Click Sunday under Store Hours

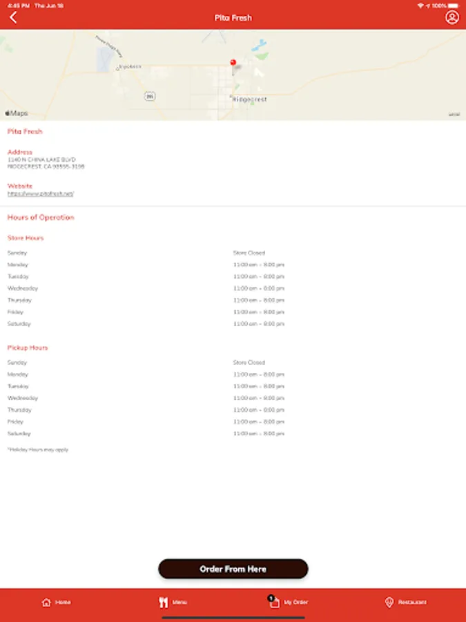point(17,253)
